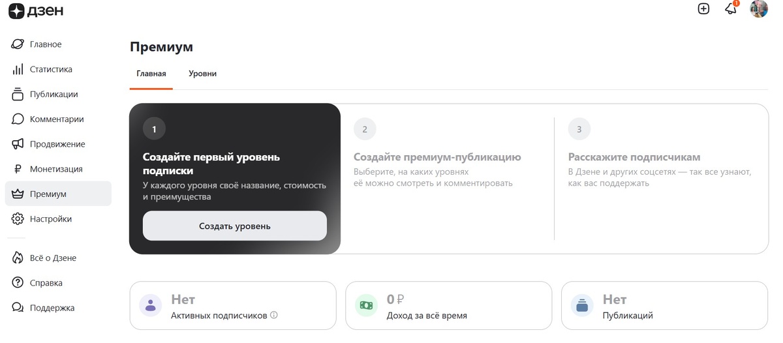Select the step 2 number circle

pyautogui.click(x=365, y=129)
